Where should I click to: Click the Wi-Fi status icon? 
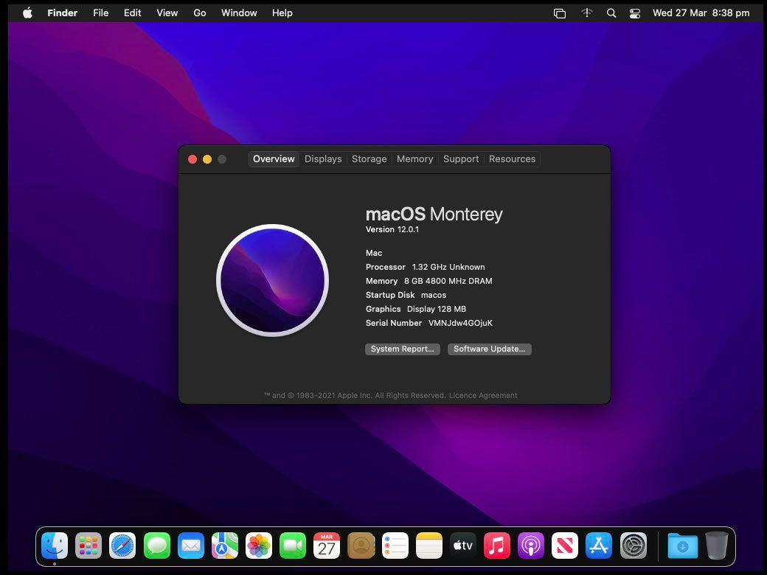(587, 13)
